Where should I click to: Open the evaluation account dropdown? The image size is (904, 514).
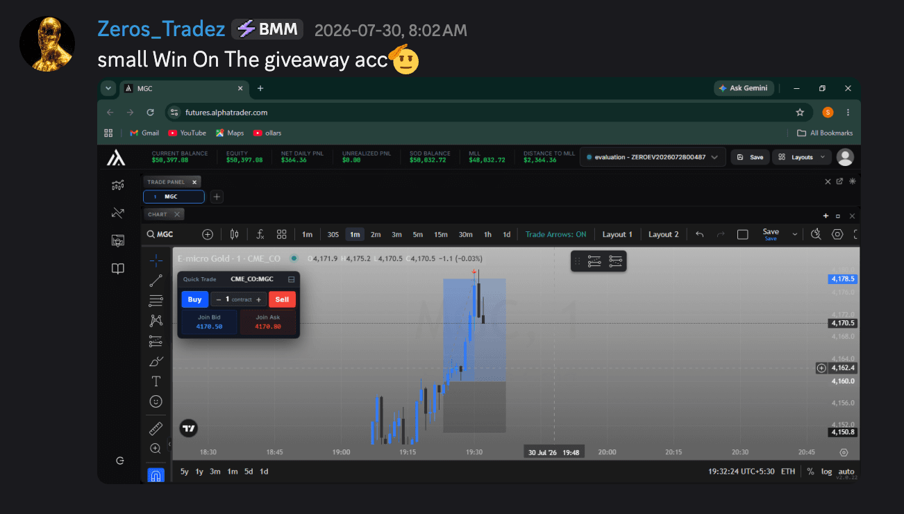653,157
